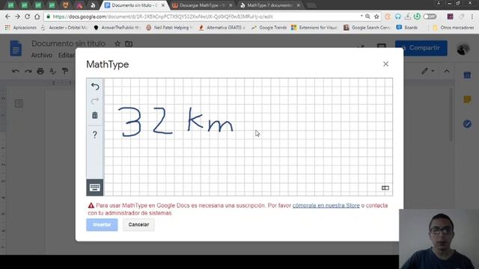Image resolution: width=479 pixels, height=269 pixels.
Task: Open the Keep notes side panel icon
Action: coord(467,99)
